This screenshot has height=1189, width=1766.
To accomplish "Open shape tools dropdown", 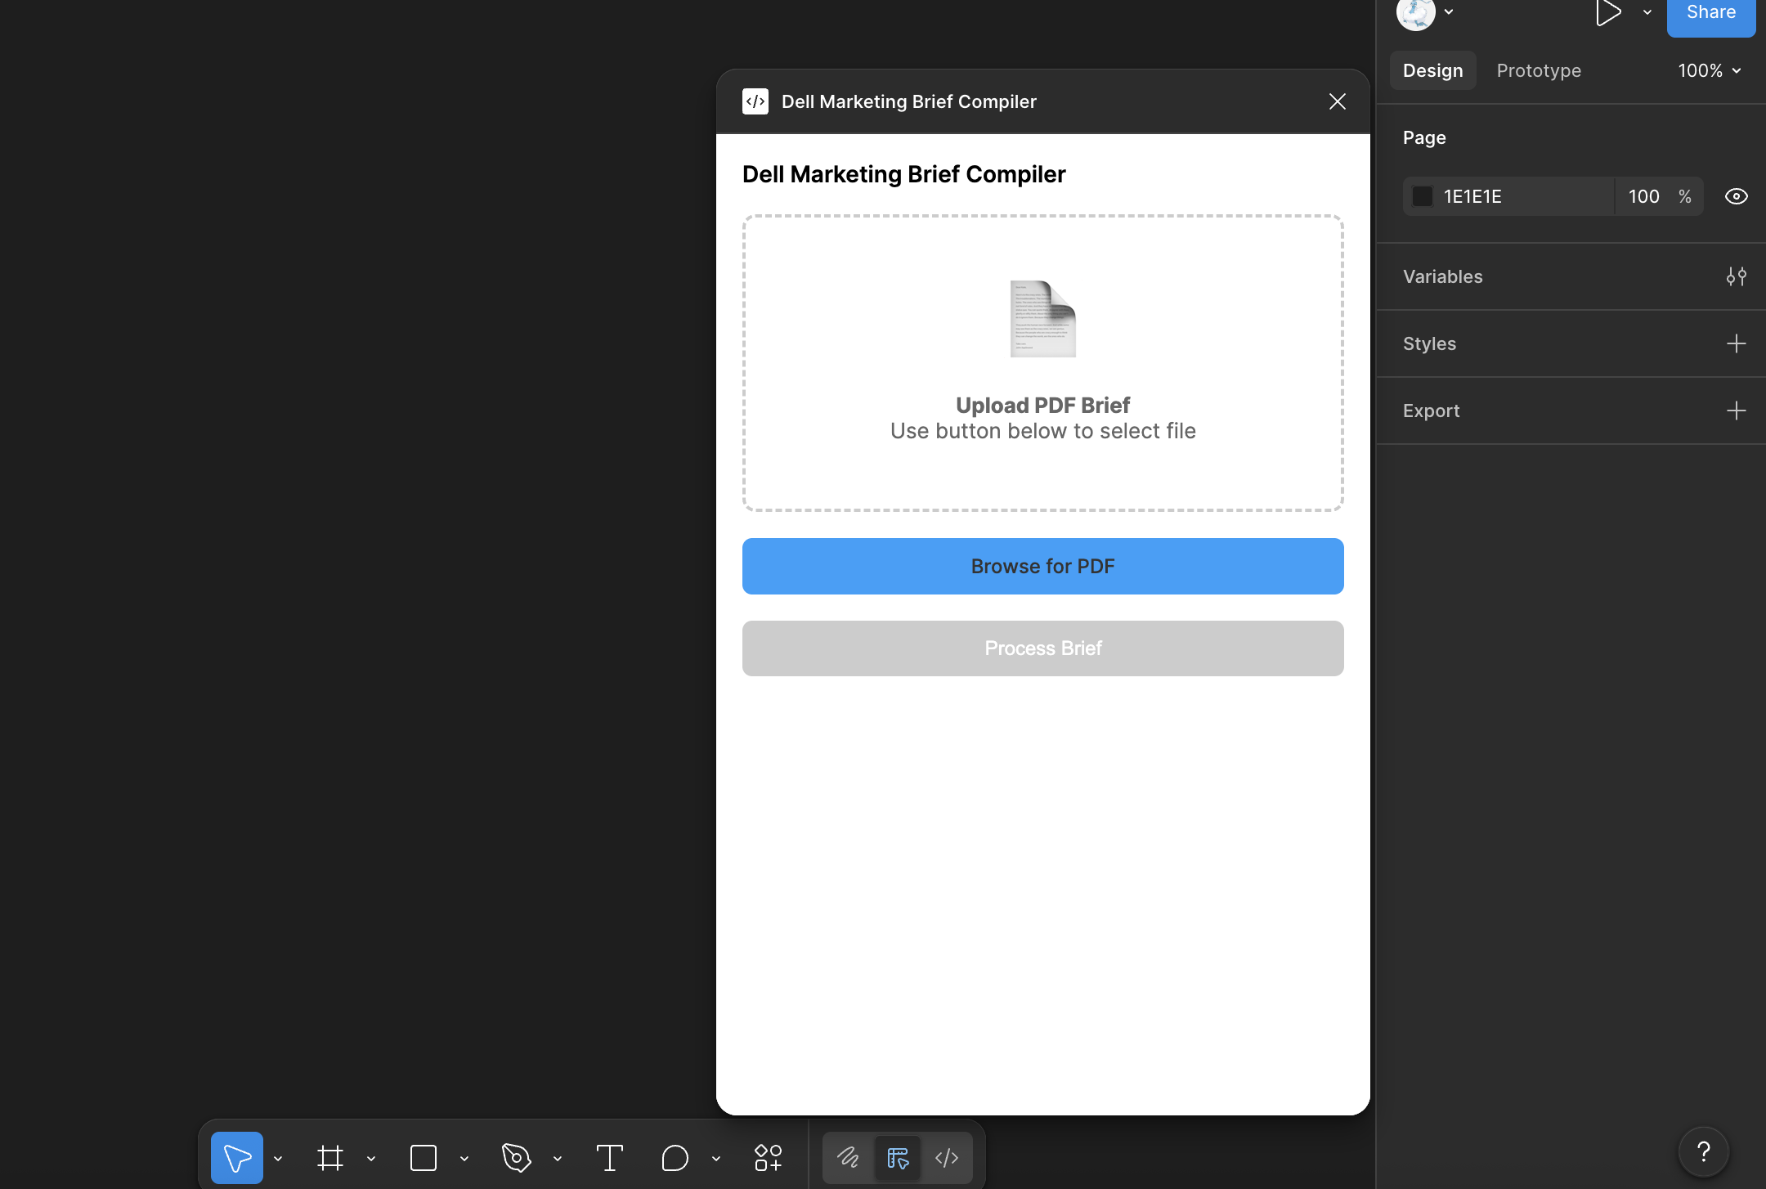I will tap(464, 1159).
